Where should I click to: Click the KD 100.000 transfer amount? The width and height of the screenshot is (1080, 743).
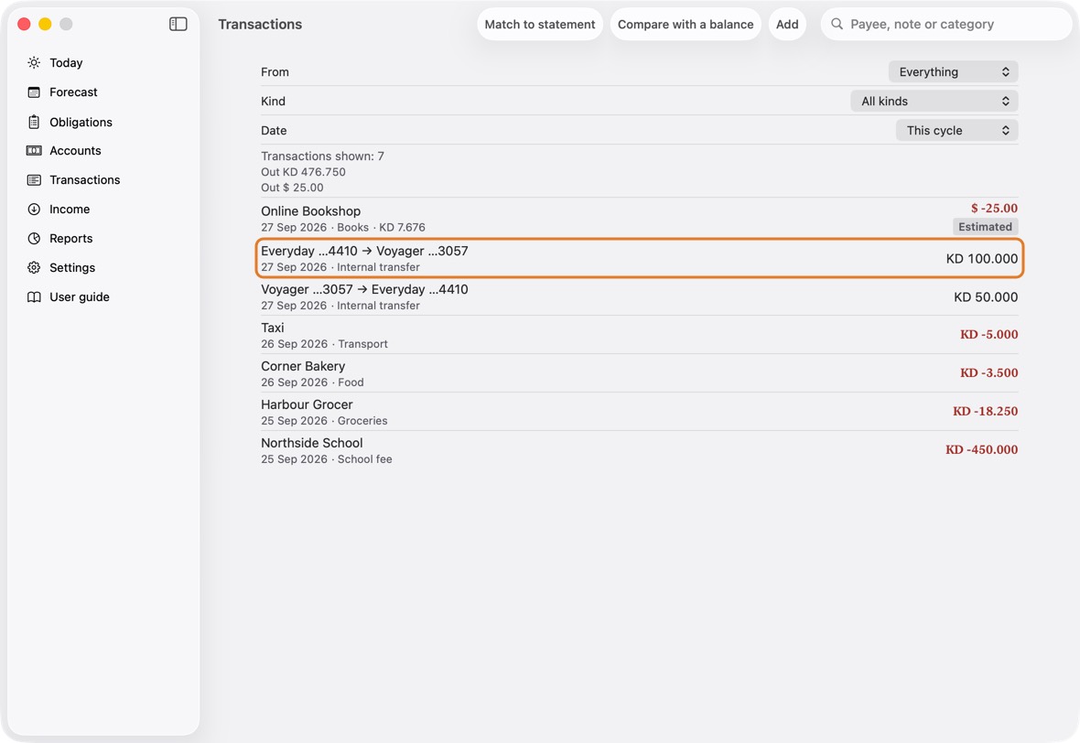981,258
